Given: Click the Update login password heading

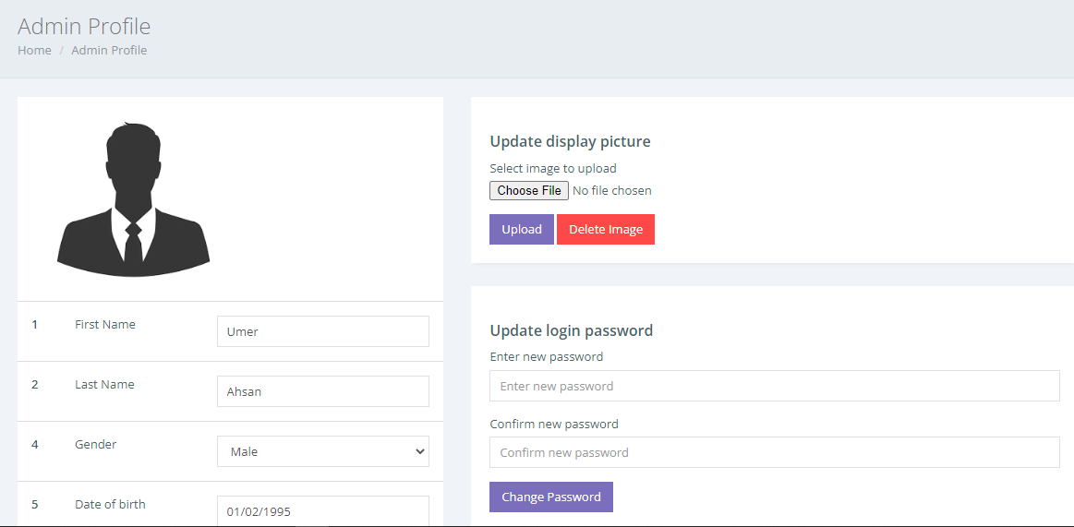Looking at the screenshot, I should pos(572,330).
